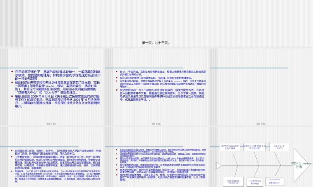Select the "医院在预约挂号的宣传力度" box

coord(233,181)
